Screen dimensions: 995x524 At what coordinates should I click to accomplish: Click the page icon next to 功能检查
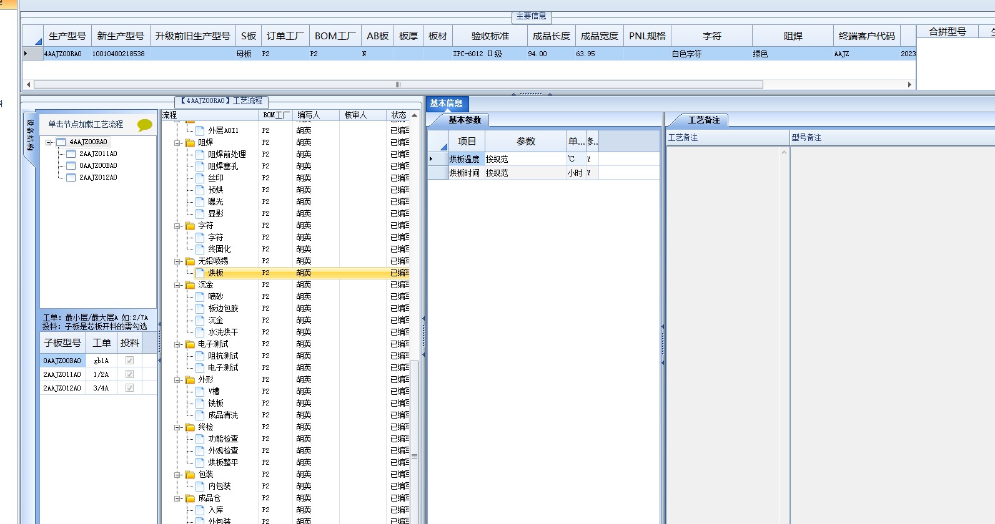click(x=200, y=439)
